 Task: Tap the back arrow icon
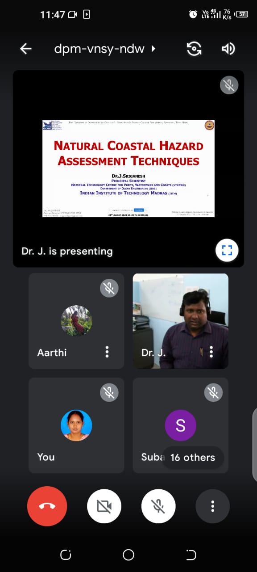coord(26,49)
